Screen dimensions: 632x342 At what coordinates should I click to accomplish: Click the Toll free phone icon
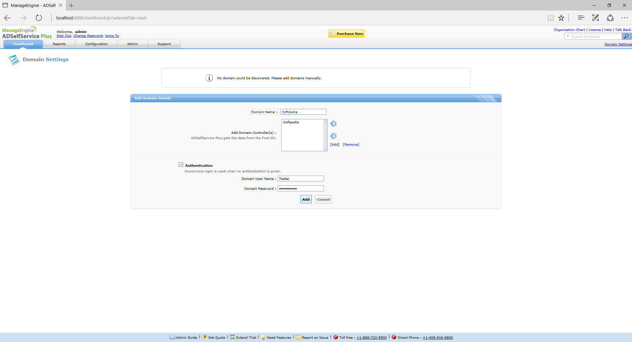tap(336, 337)
